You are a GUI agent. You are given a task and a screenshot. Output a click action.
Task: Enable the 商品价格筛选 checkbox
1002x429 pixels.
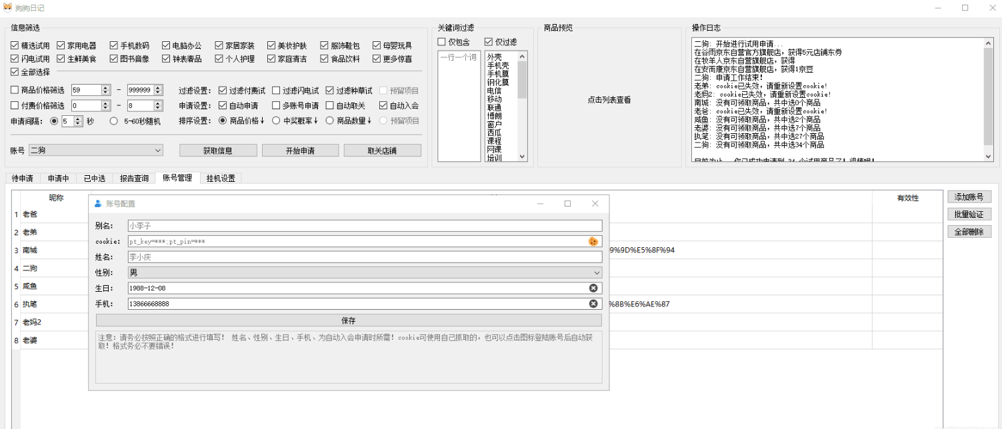click(15, 90)
